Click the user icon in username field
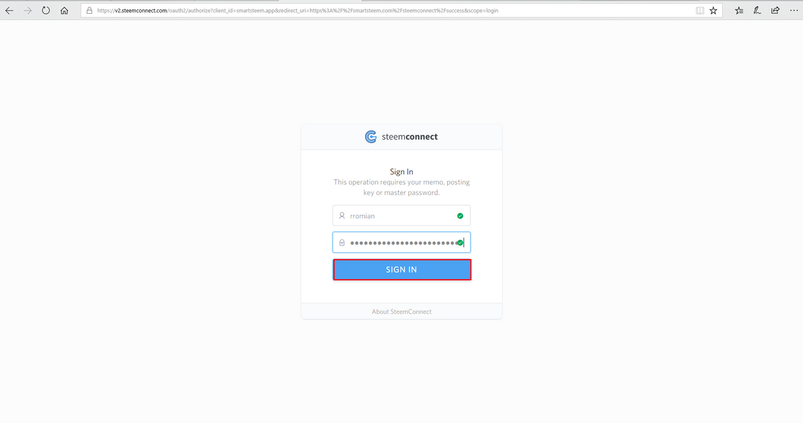The width and height of the screenshot is (803, 423). pyautogui.click(x=342, y=215)
